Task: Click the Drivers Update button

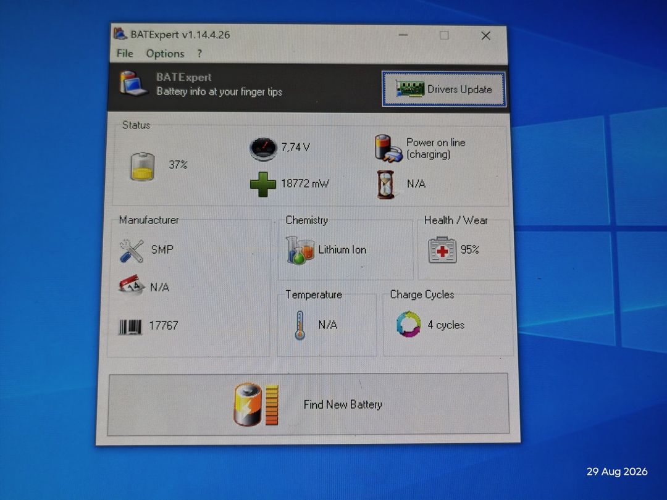Action: pos(443,89)
